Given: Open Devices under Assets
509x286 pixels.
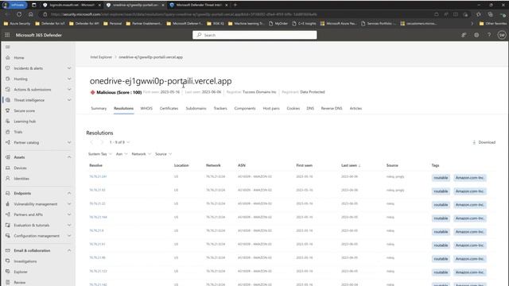Looking at the screenshot, I should click(x=20, y=168).
